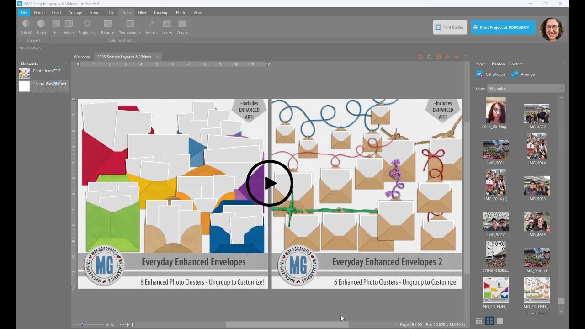The height and width of the screenshot is (329, 585).
Task: Save project using the orange disk icon
Action: point(438,57)
